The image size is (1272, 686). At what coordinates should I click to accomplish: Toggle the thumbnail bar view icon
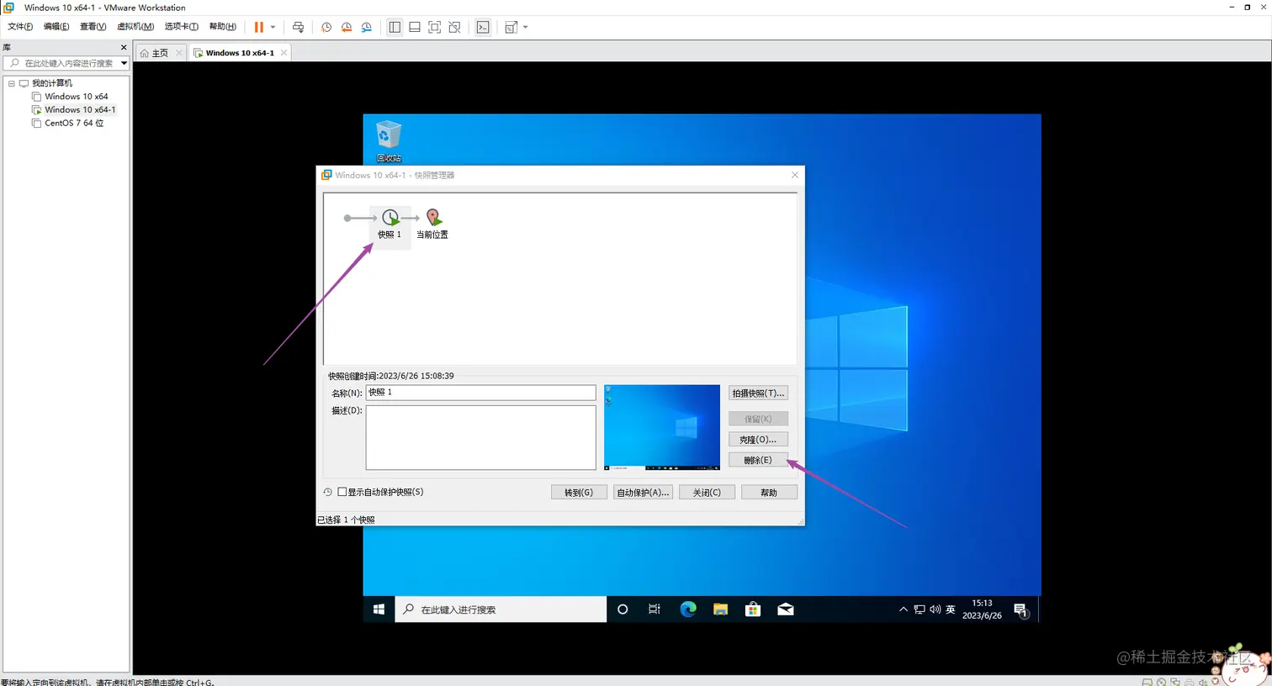click(415, 27)
